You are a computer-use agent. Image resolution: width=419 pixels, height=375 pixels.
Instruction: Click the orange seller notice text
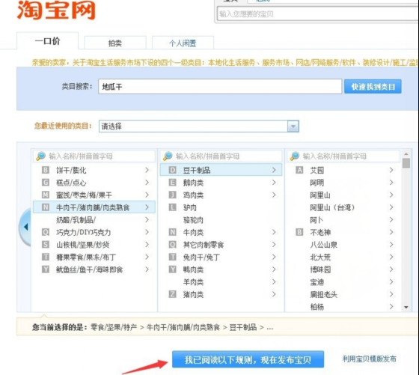(x=224, y=63)
